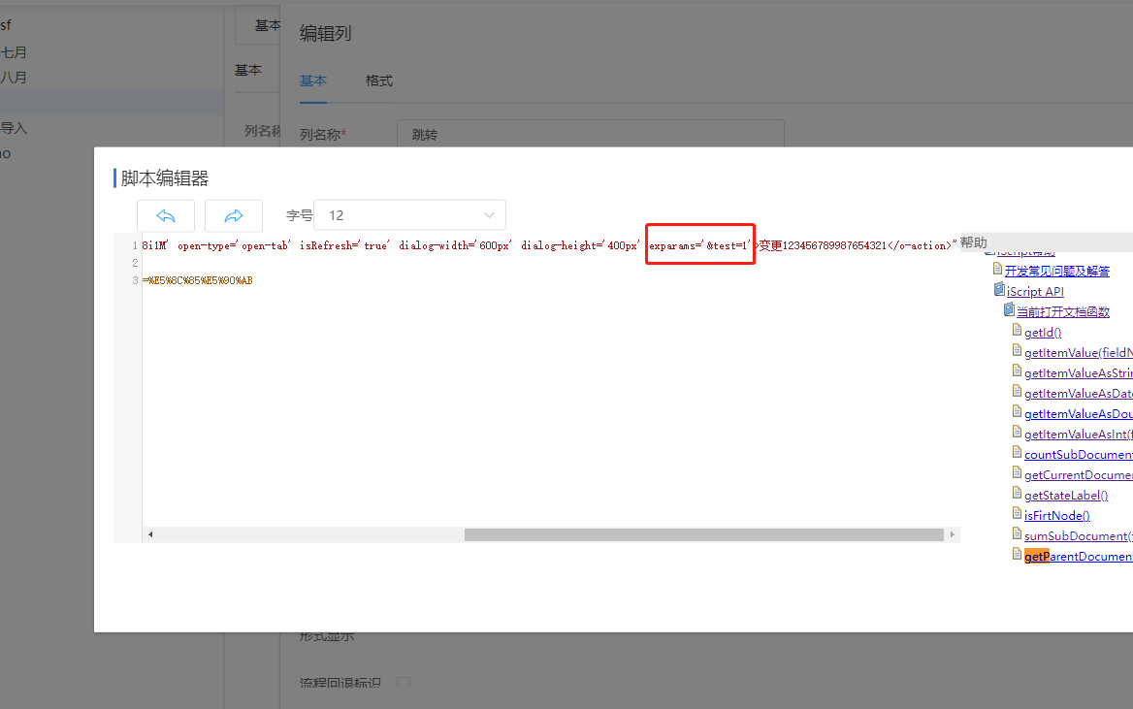Click the book icon beside 当前打开文档函数

[x=1010, y=309]
